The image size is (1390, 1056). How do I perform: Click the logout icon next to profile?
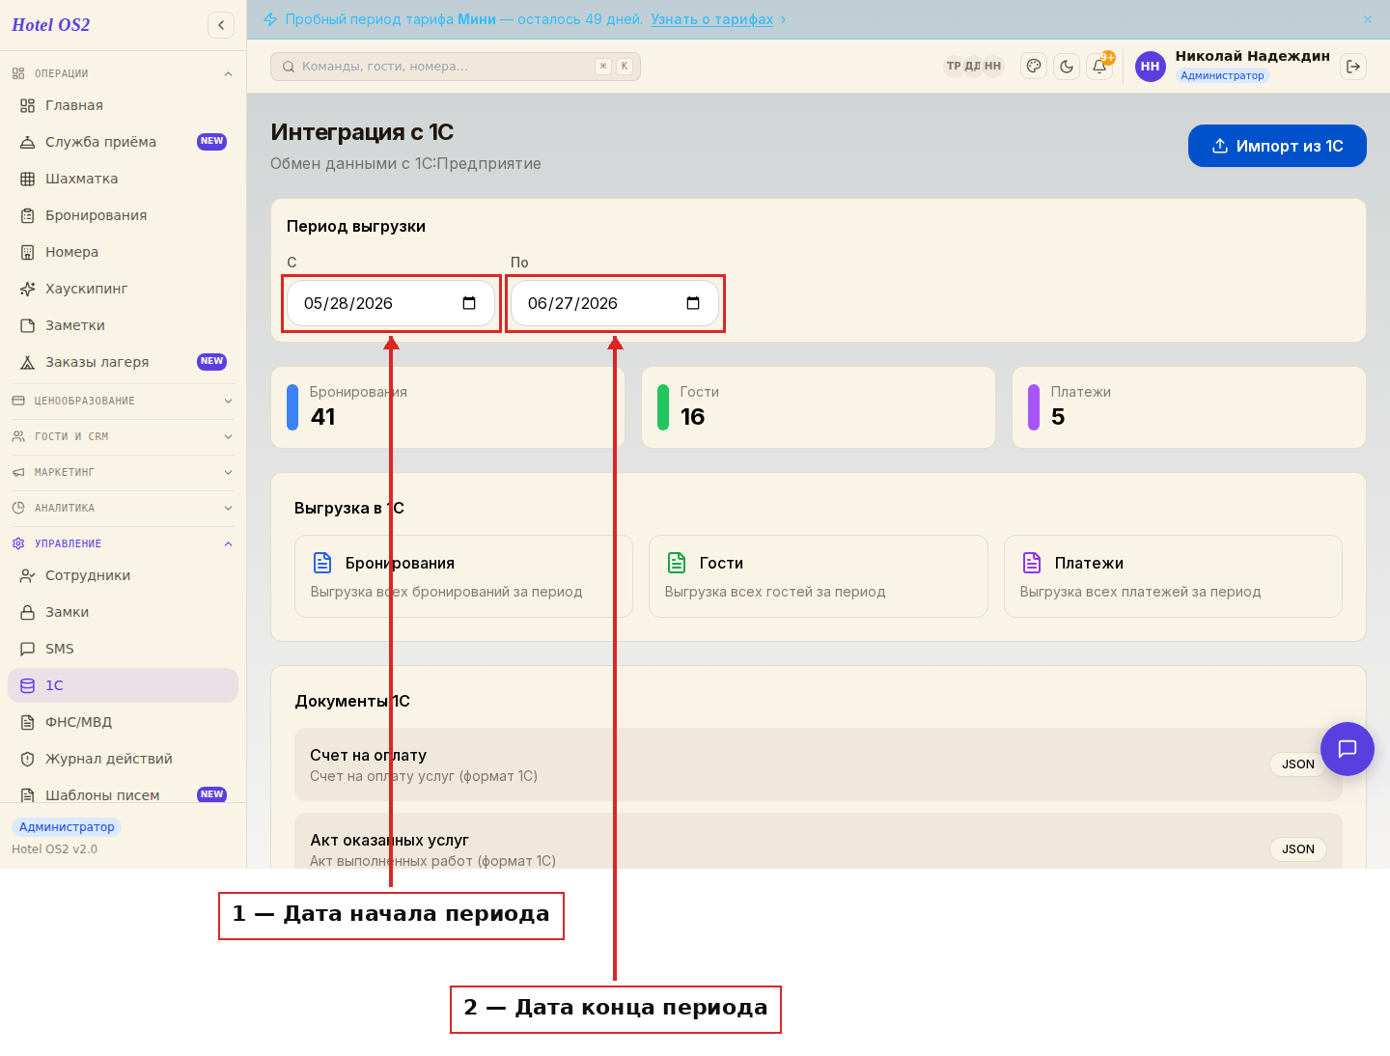click(1353, 67)
